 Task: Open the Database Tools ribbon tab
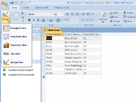point(62,8)
